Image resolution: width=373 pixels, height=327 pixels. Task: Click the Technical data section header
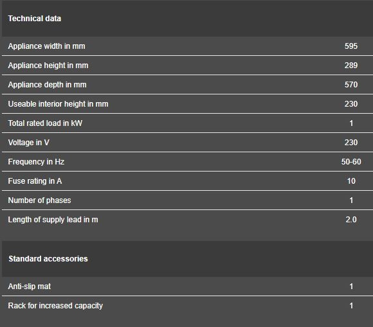(x=35, y=19)
